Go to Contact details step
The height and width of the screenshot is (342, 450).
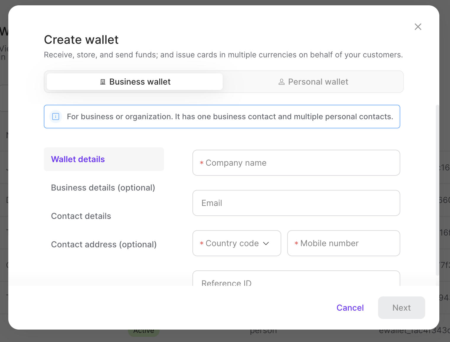tap(81, 216)
